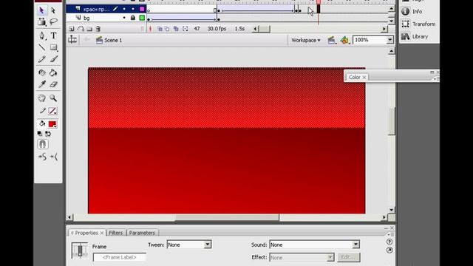473x266 pixels.
Task: Select the Pencil tool
Action: [41, 59]
